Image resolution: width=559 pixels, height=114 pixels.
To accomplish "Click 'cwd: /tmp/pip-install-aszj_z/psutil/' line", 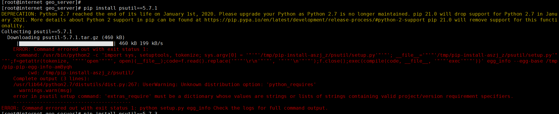I will coord(81,73).
